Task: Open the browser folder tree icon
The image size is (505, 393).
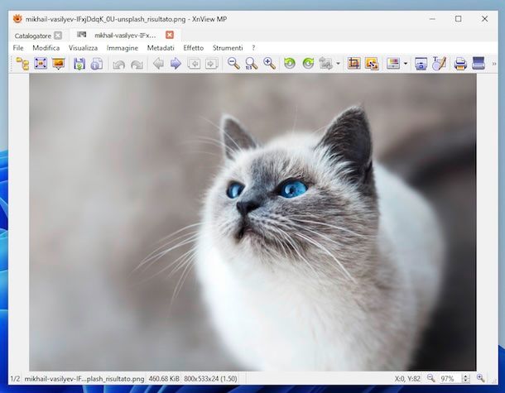Action: 22,64
